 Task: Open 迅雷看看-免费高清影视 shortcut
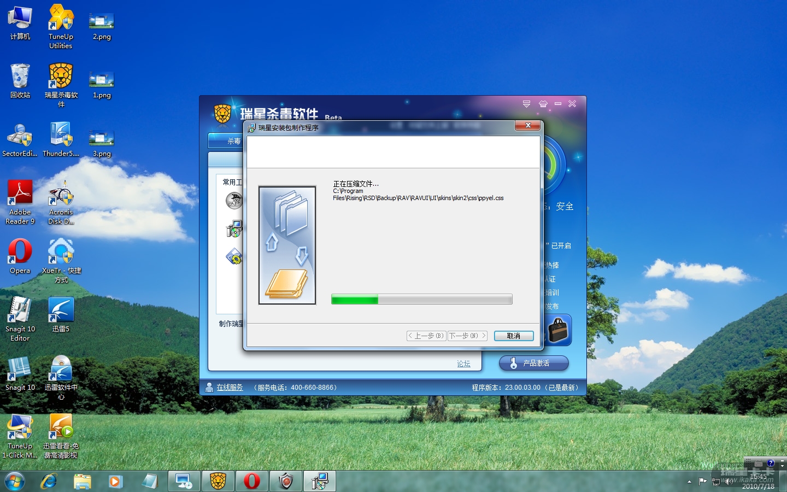(x=61, y=436)
